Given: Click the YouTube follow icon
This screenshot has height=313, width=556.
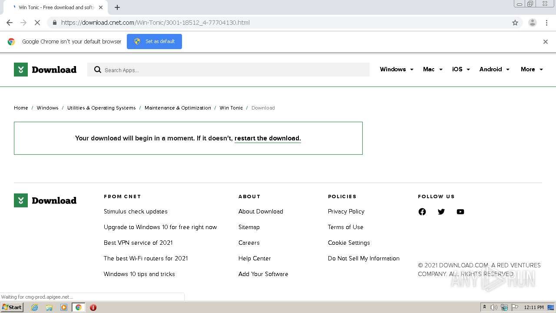Looking at the screenshot, I should [x=460, y=212].
